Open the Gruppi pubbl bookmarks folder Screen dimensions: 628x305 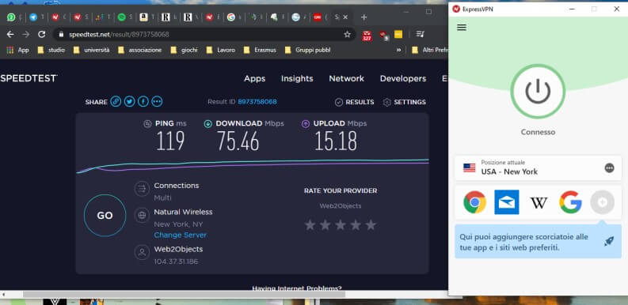click(307, 50)
